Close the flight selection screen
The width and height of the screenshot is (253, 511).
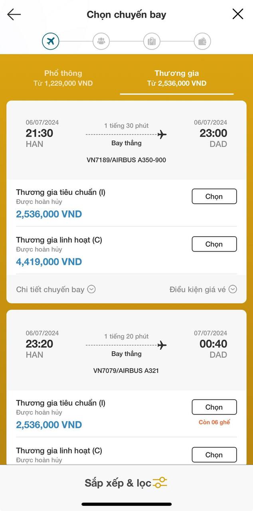coord(238,14)
